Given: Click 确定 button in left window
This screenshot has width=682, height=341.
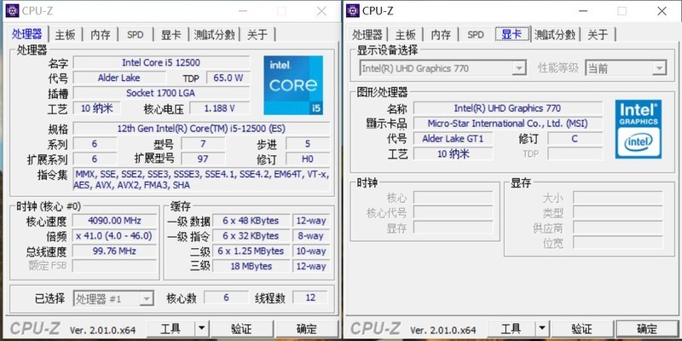Looking at the screenshot, I should coord(306,329).
